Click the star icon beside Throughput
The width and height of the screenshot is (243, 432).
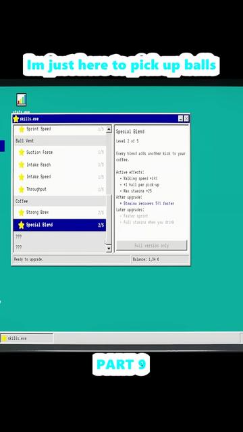tap(22, 189)
